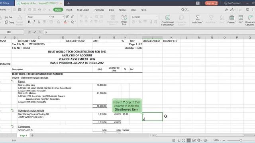Open the AutoSum dropdown
The width and height of the screenshot is (255, 143).
(198, 19)
